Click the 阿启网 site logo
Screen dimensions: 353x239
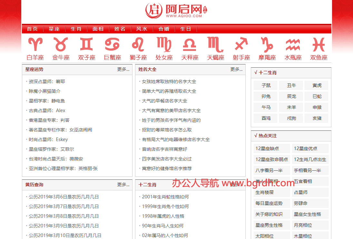pyautogui.click(x=176, y=10)
